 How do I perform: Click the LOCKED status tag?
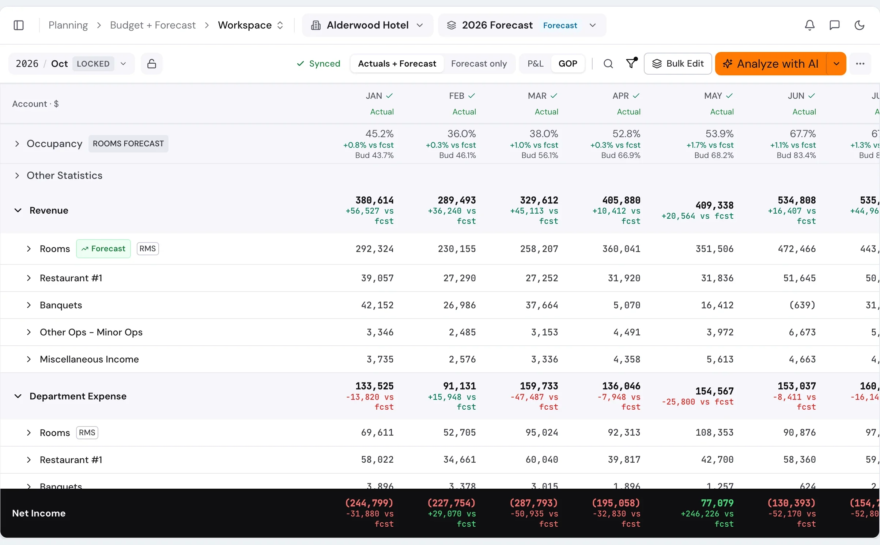93,64
